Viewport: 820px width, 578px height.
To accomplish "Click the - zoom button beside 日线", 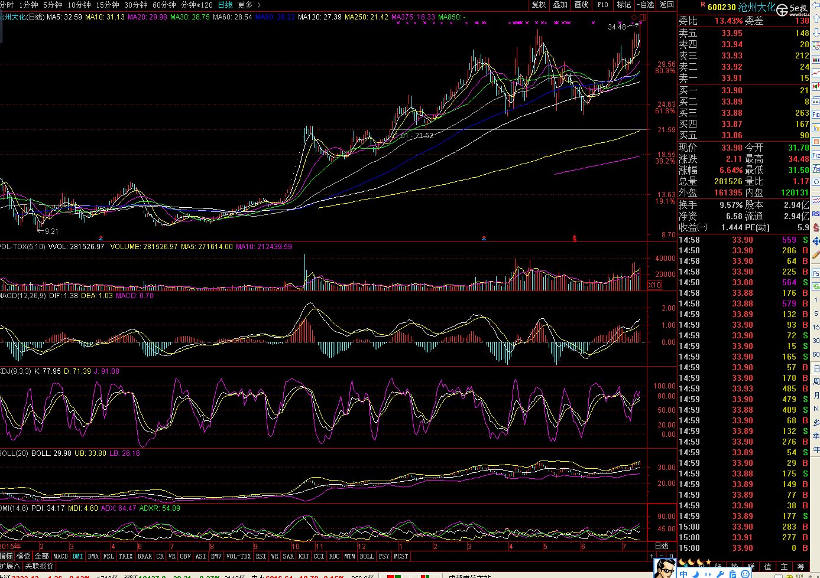I will coord(661,556).
